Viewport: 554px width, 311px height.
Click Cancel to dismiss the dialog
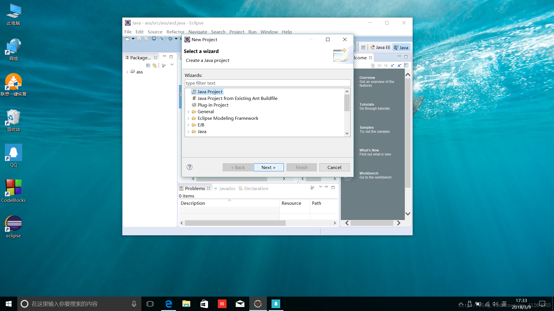(334, 167)
